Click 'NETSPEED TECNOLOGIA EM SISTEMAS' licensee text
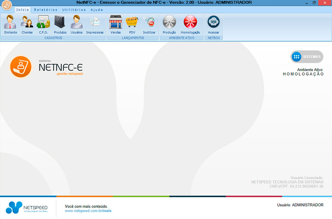The height and width of the screenshot is (219, 332). point(287,182)
